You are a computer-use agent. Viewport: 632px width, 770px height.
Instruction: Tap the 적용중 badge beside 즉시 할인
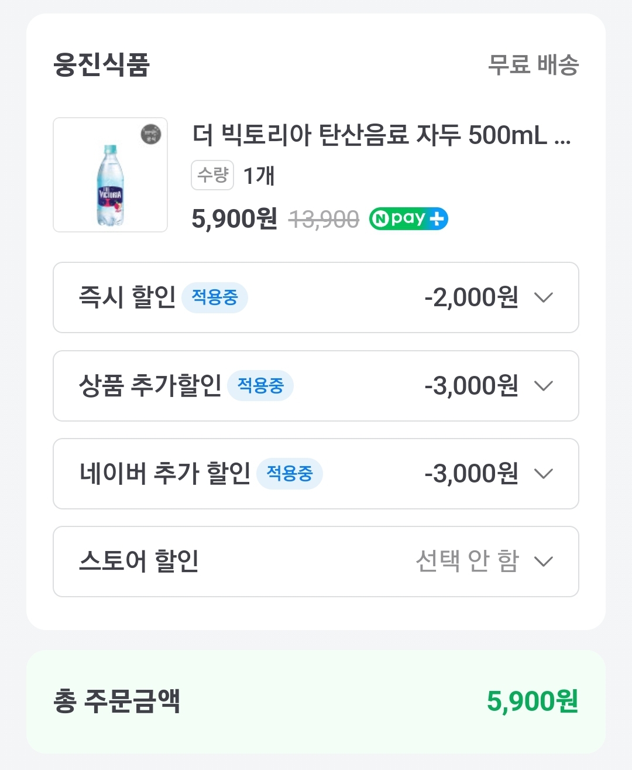(215, 297)
